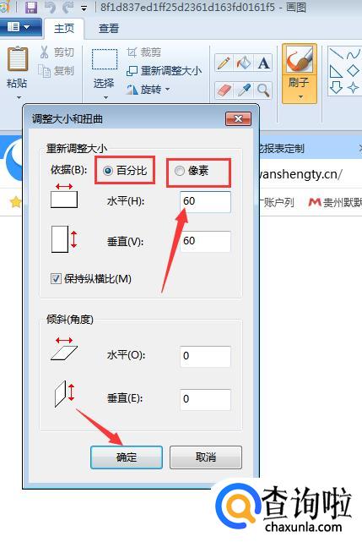Select the 百分比 radio button

(108, 171)
